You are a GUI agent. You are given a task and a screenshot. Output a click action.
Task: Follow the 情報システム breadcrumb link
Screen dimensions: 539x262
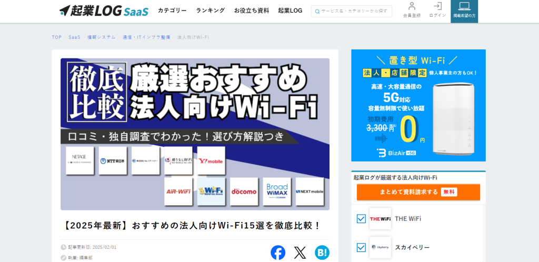(x=102, y=37)
